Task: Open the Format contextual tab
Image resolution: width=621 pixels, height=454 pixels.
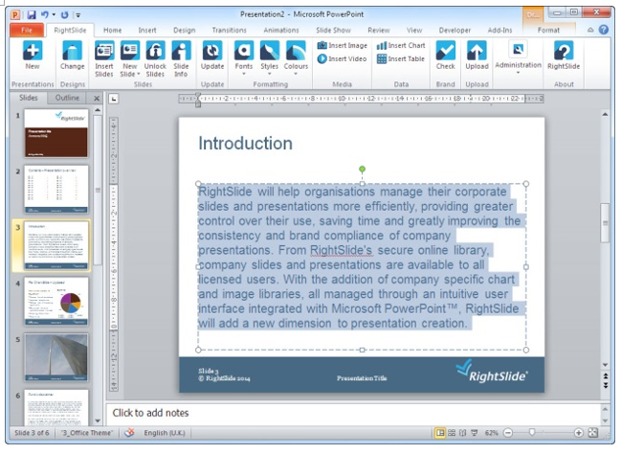Action: (x=548, y=30)
